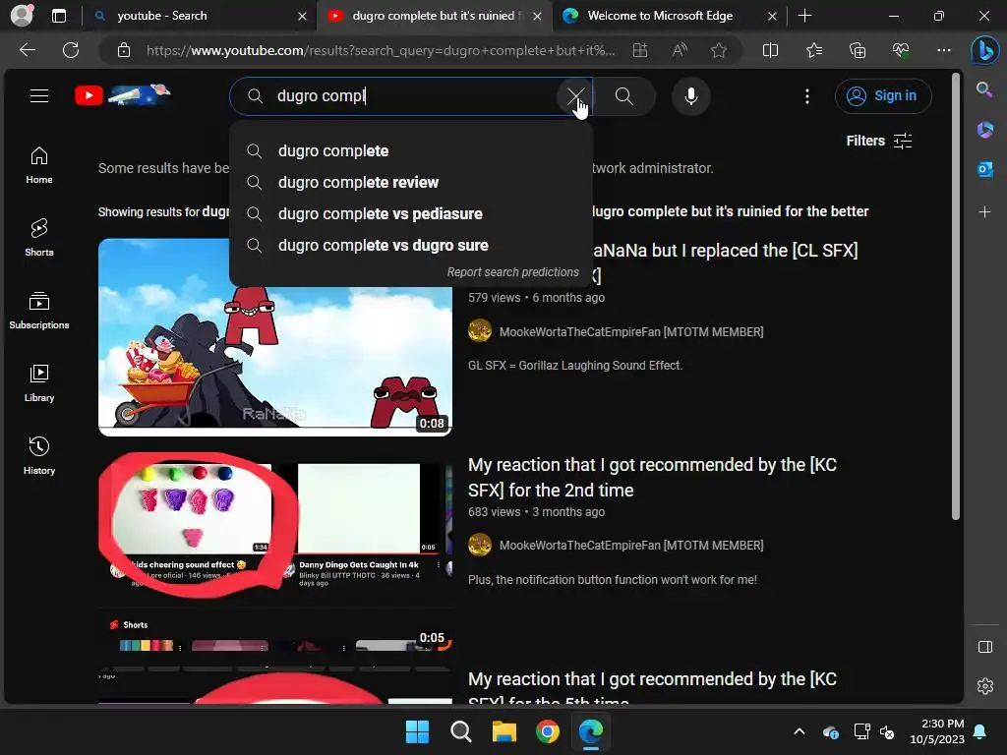
Task: Select suggestion 'dugro complete vs pediasure'
Action: point(410,213)
